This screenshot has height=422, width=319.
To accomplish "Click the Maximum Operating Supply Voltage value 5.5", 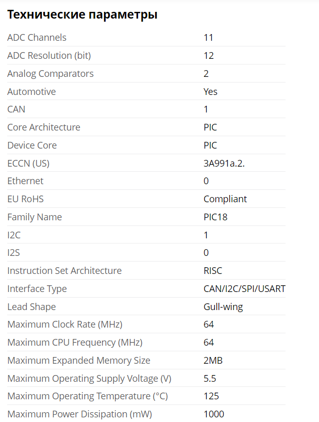I will tap(210, 378).
